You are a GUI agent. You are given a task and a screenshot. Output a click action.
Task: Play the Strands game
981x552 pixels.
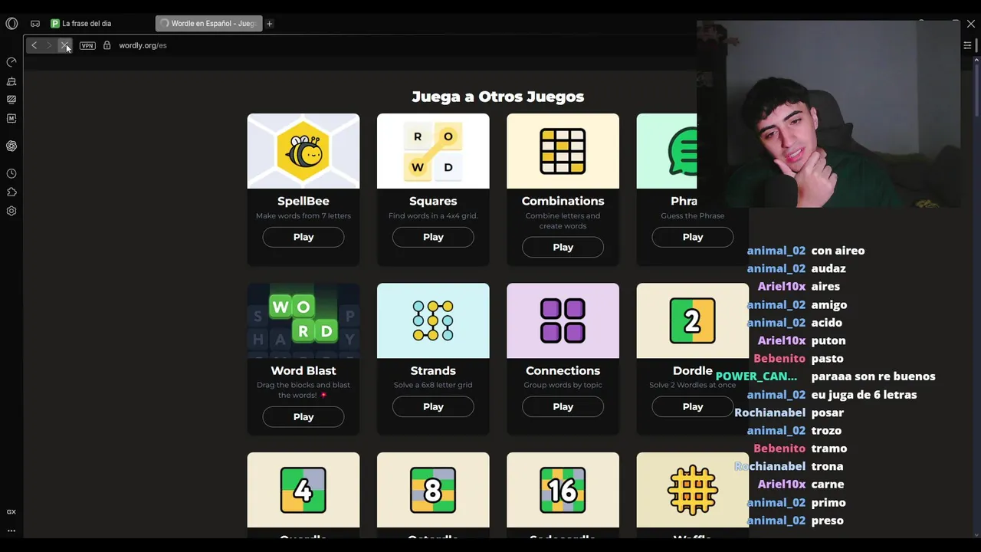(433, 406)
